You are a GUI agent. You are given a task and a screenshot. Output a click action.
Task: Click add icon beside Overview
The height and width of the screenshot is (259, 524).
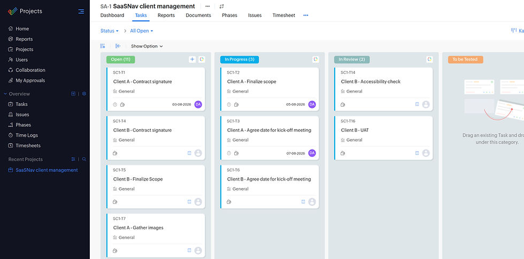tap(73, 94)
